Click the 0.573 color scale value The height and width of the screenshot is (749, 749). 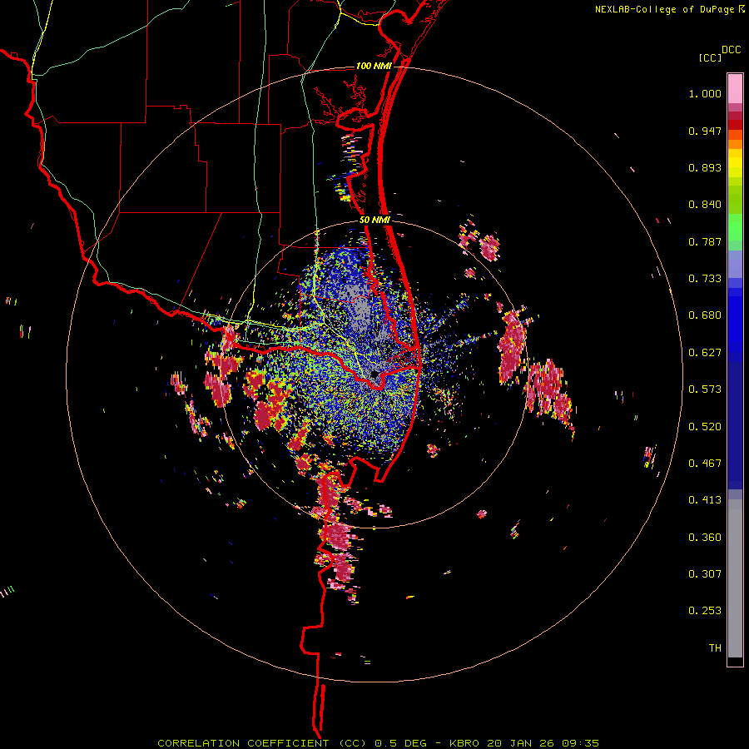pos(705,389)
